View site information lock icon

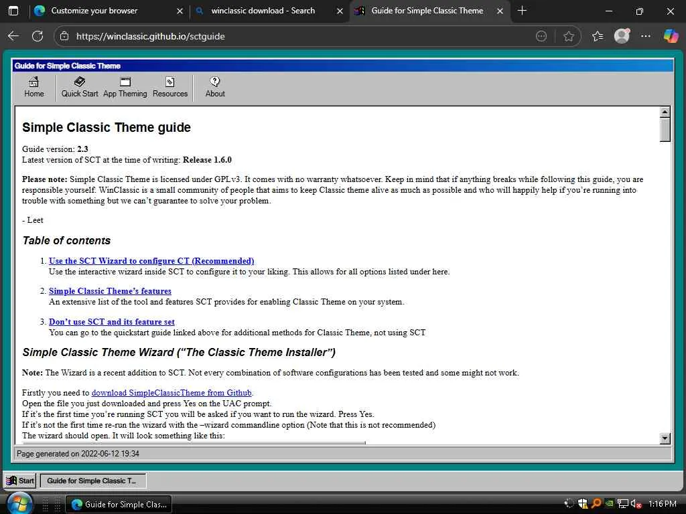point(64,36)
